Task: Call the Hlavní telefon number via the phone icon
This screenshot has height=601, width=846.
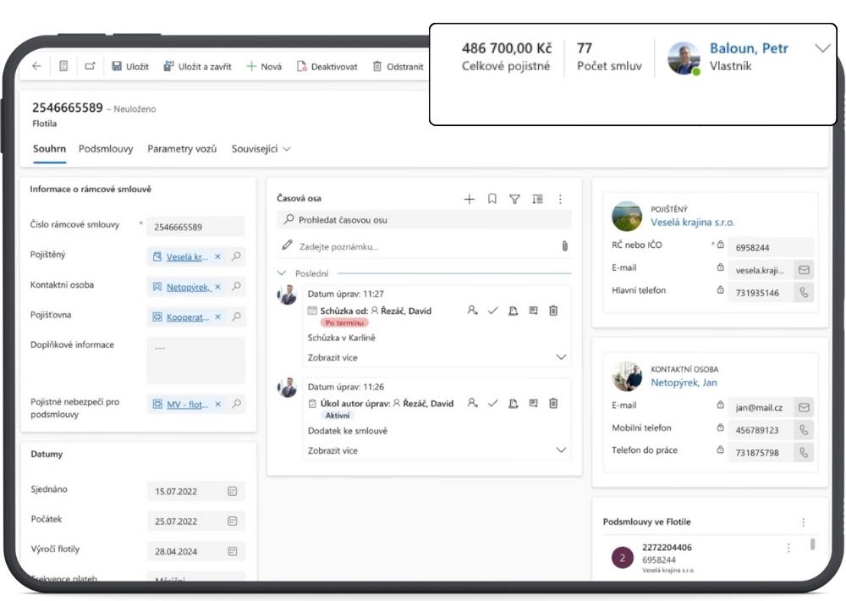Action: pyautogui.click(x=804, y=292)
